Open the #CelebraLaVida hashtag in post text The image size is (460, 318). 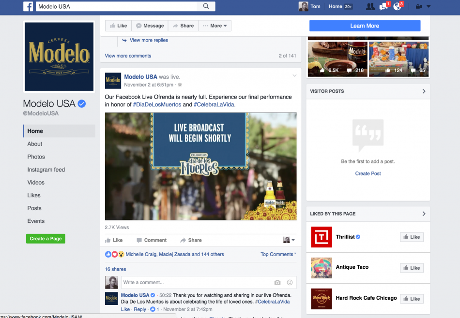214,104
